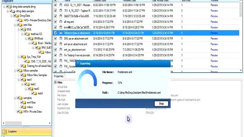
Task: Click the progress value '71%'
Action: 120,83
